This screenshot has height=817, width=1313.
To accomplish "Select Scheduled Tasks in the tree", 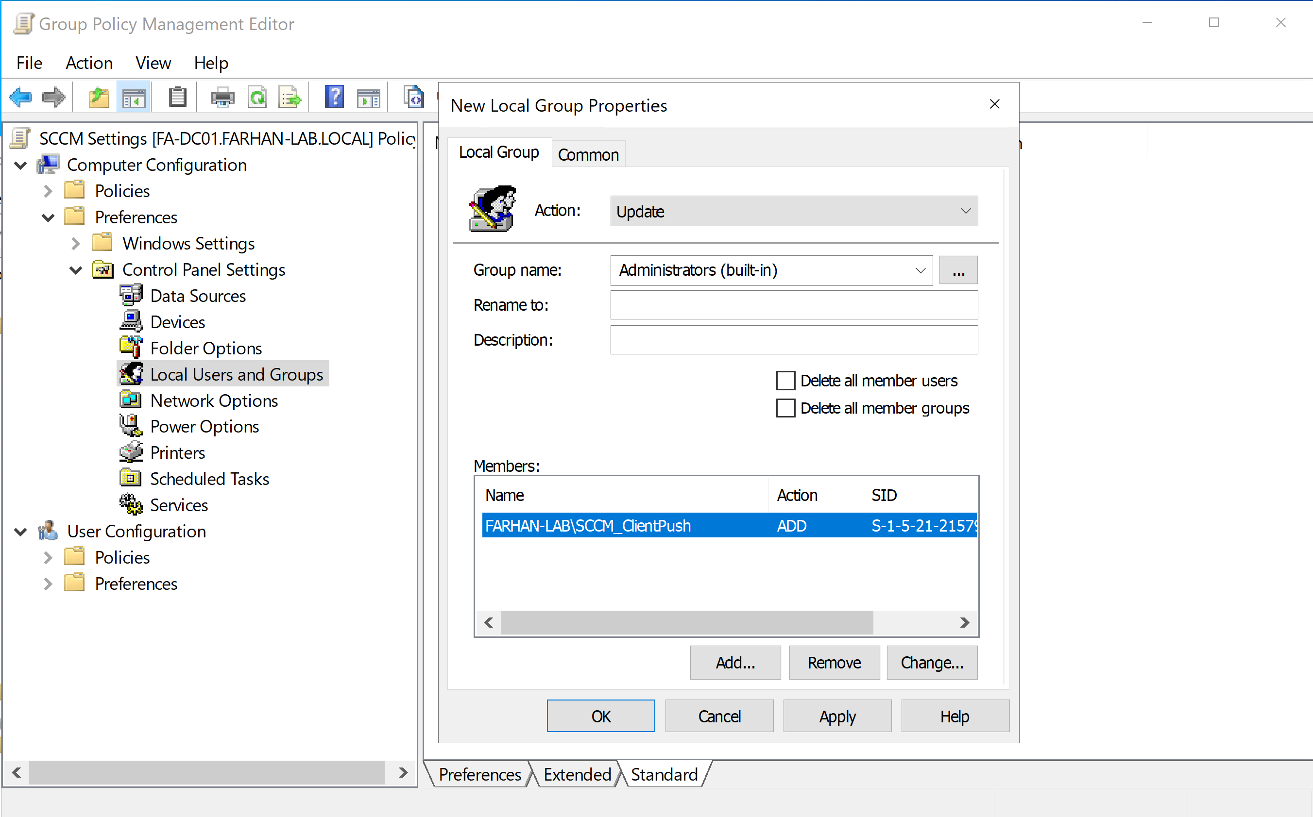I will click(x=209, y=479).
